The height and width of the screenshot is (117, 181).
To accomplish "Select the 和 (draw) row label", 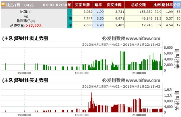I will (70, 19).
